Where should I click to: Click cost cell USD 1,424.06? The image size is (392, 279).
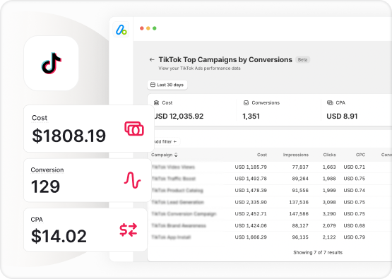(251, 225)
